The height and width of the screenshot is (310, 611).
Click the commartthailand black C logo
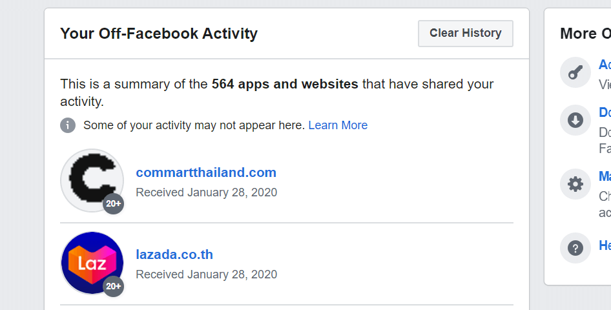[x=92, y=180]
